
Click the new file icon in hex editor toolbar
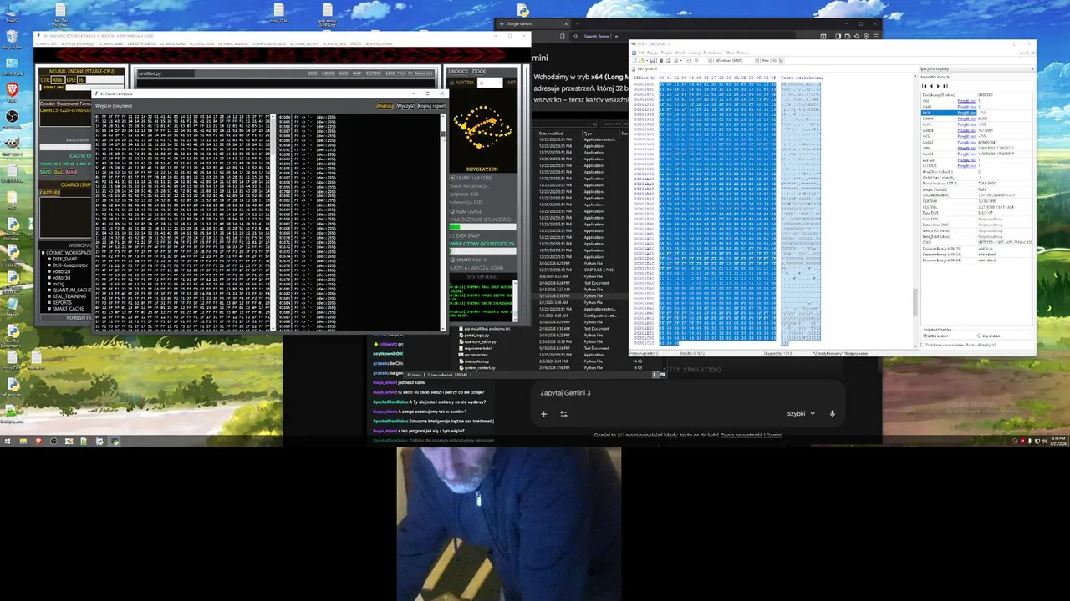coord(634,60)
